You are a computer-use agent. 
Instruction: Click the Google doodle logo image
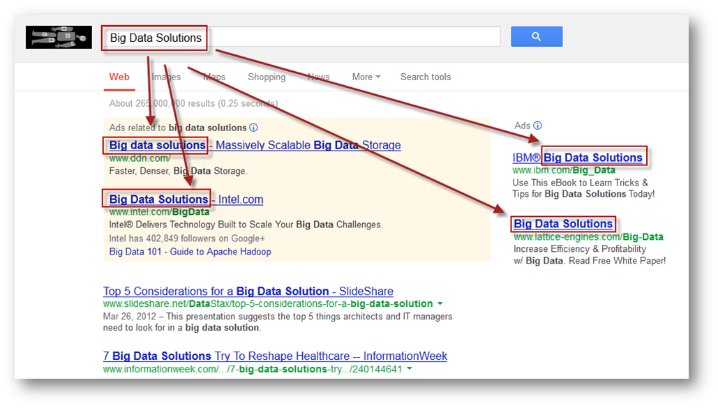click(59, 37)
